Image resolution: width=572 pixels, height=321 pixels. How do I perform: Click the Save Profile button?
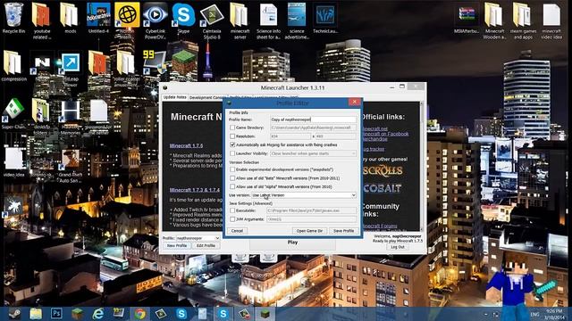click(x=343, y=231)
